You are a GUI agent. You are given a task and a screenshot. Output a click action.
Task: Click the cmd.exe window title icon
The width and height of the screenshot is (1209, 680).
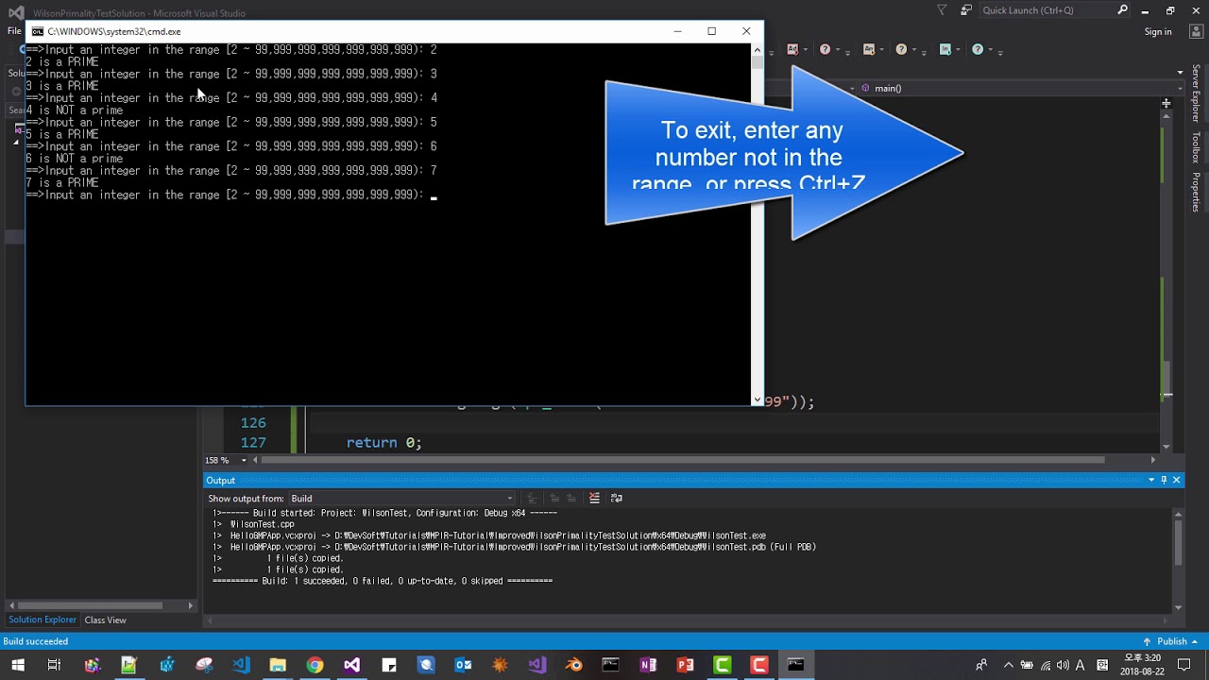coord(38,31)
